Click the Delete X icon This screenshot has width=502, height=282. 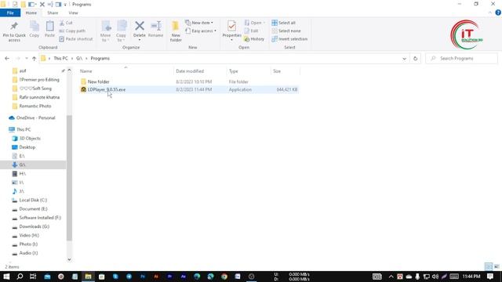(x=140, y=26)
